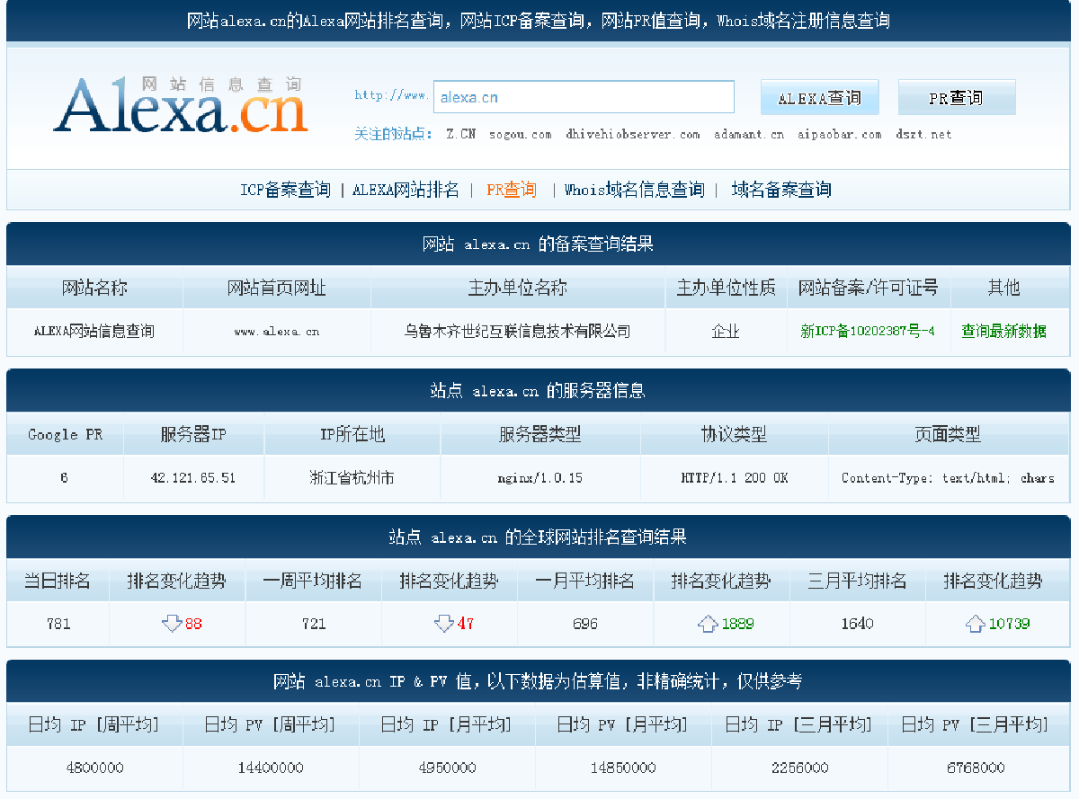Image resolution: width=1079 pixels, height=799 pixels.
Task: Click the 当日排名 column header
Action: click(58, 581)
